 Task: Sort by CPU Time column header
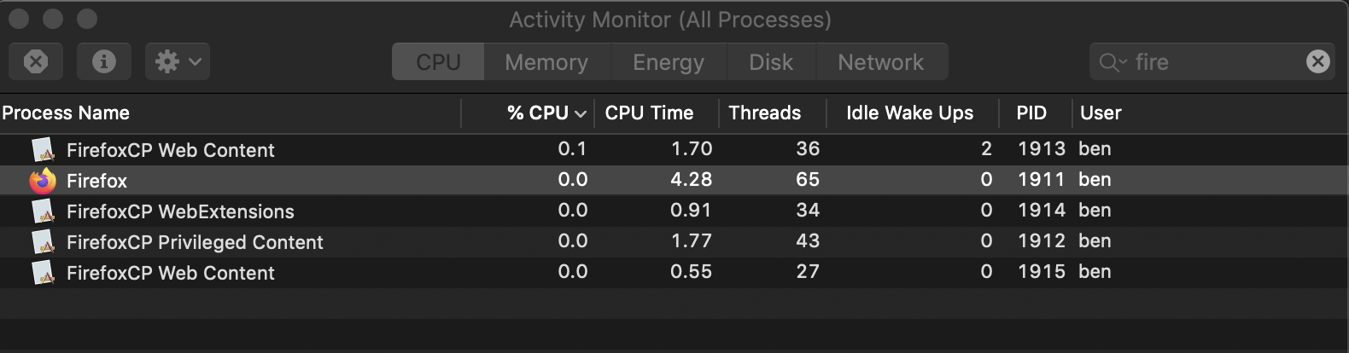649,113
